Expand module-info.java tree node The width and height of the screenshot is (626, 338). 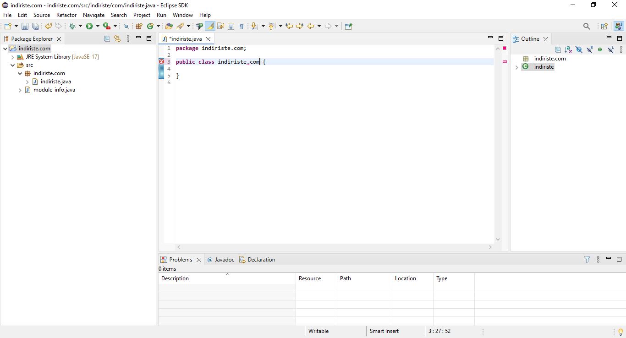[20, 90]
